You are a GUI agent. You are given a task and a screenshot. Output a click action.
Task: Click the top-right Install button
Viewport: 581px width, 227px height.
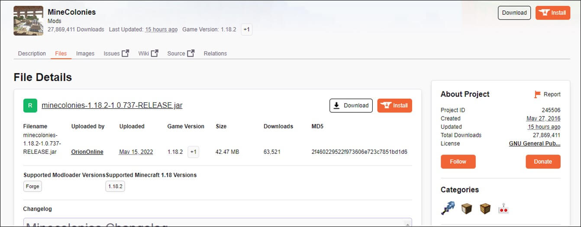tap(552, 13)
